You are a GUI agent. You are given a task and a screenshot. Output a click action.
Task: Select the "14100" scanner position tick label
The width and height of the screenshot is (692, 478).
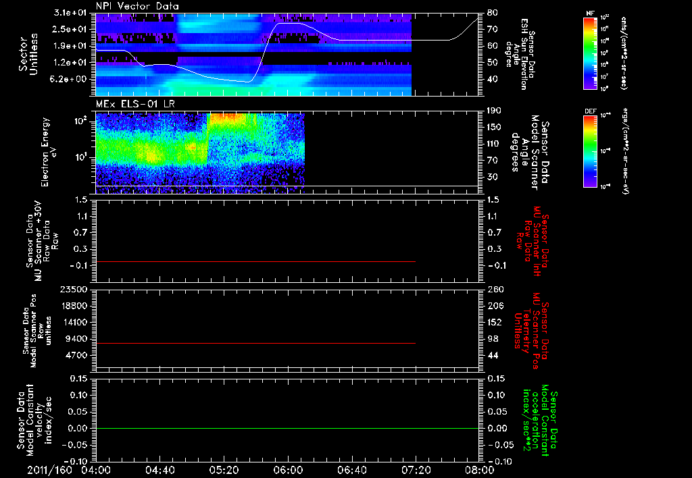tap(74, 322)
